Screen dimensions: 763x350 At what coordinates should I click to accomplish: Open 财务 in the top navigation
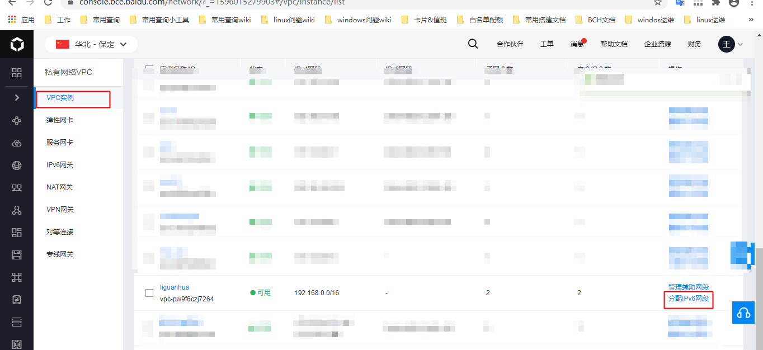[x=695, y=44]
